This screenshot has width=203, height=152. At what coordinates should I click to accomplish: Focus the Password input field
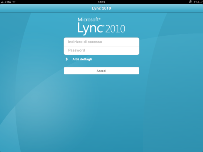pyautogui.click(x=101, y=50)
